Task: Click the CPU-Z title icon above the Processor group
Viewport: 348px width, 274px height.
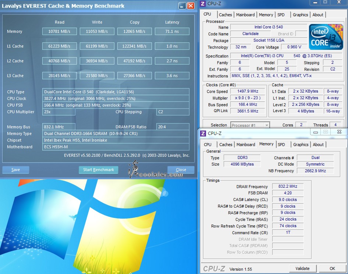Action: pyautogui.click(x=203, y=4)
